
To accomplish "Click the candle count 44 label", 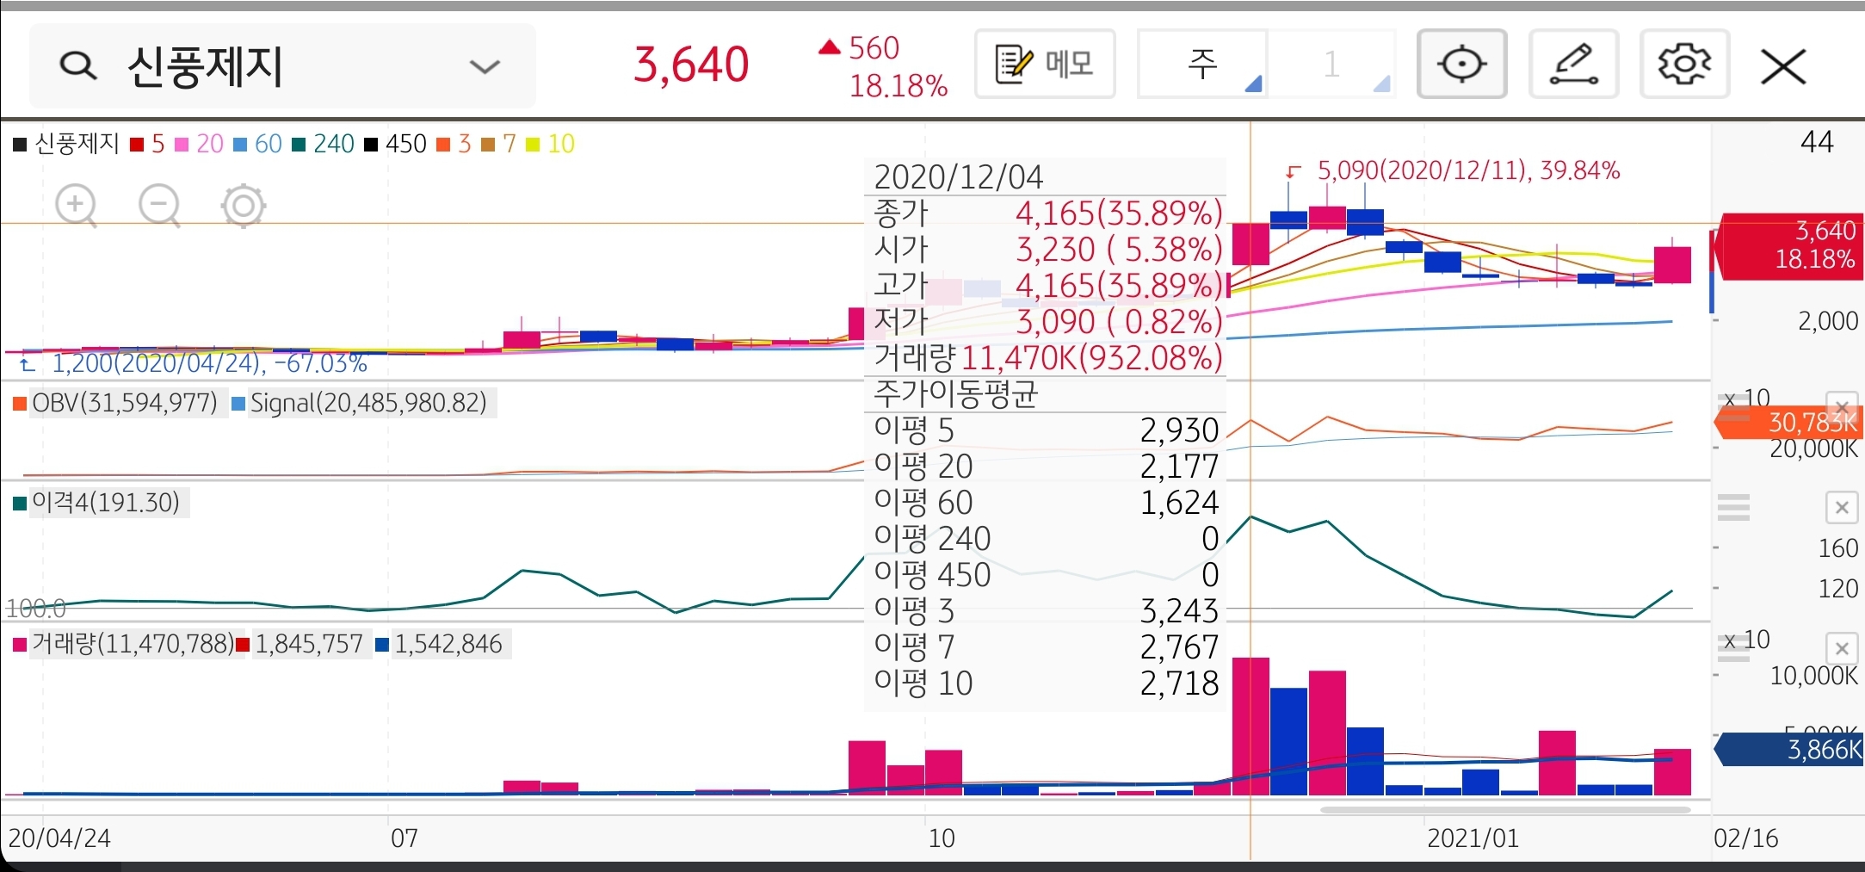I will (x=1817, y=142).
